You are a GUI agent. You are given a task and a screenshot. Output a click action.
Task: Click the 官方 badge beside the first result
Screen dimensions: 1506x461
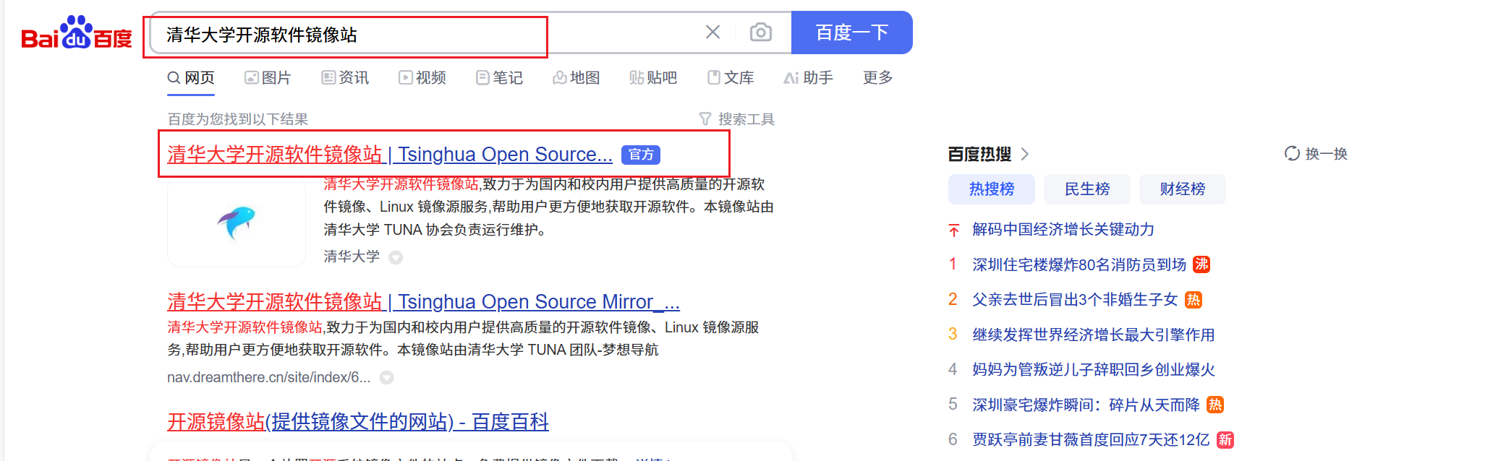(641, 155)
